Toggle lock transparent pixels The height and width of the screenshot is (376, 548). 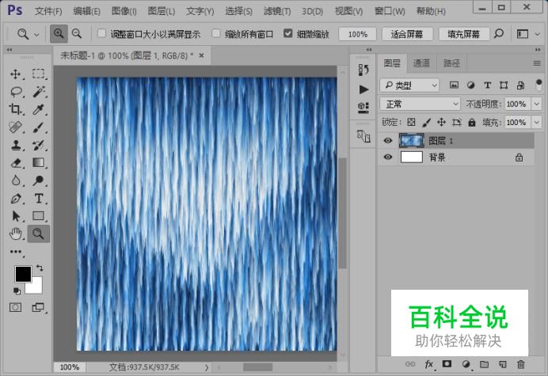click(411, 123)
